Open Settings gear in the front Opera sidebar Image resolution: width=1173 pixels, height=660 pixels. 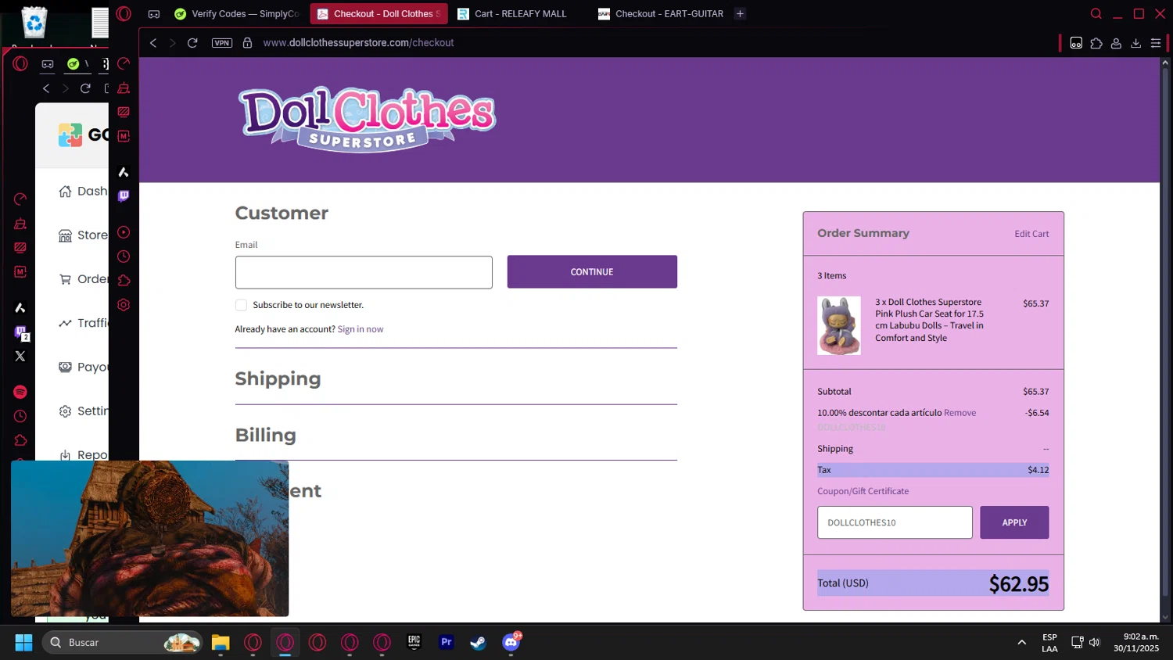124,305
